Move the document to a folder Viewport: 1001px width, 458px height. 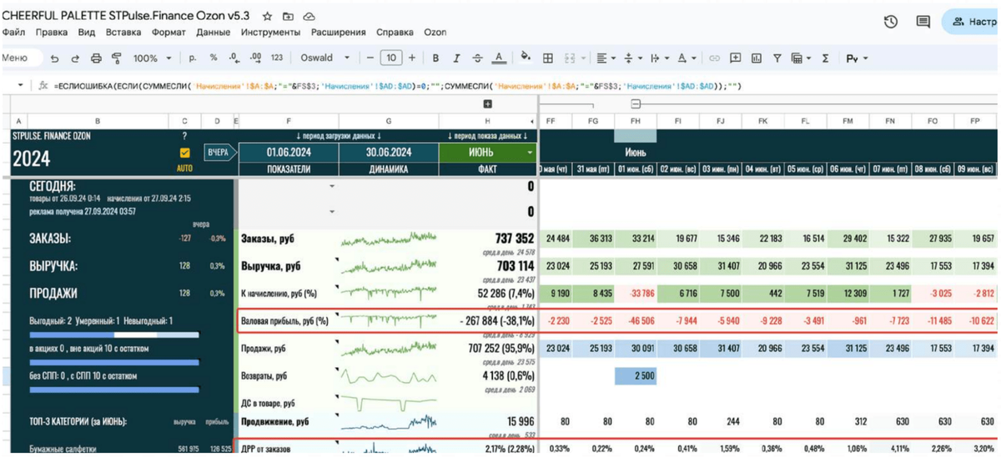pyautogui.click(x=288, y=16)
